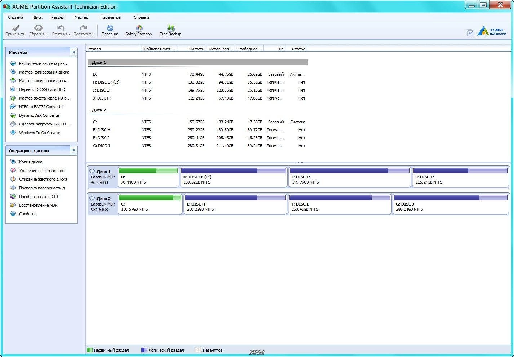The width and height of the screenshot is (514, 357).
Task: Select the F: DISC I partition block
Action: [340, 204]
